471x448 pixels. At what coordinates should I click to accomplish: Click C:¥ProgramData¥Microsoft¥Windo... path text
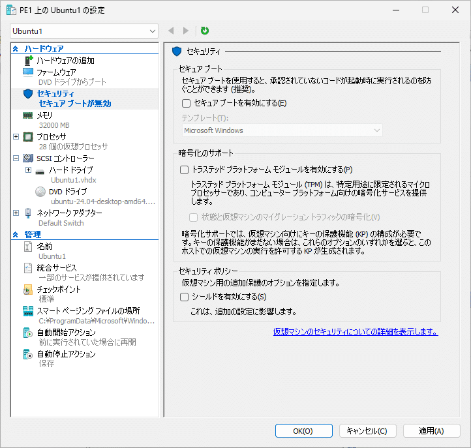tap(97, 321)
